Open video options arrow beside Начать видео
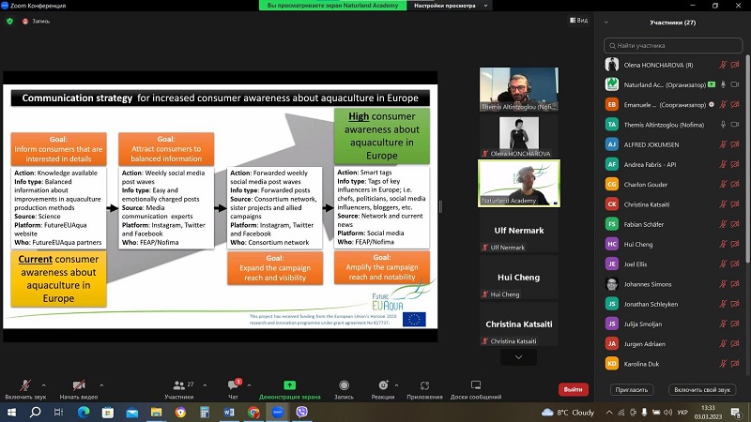 click(x=101, y=385)
